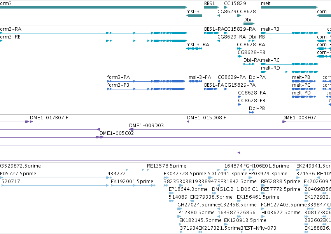Select the DME1-015D08.F clone label
Image resolution: width=331 pixels, height=234 pixels.
[207, 118]
